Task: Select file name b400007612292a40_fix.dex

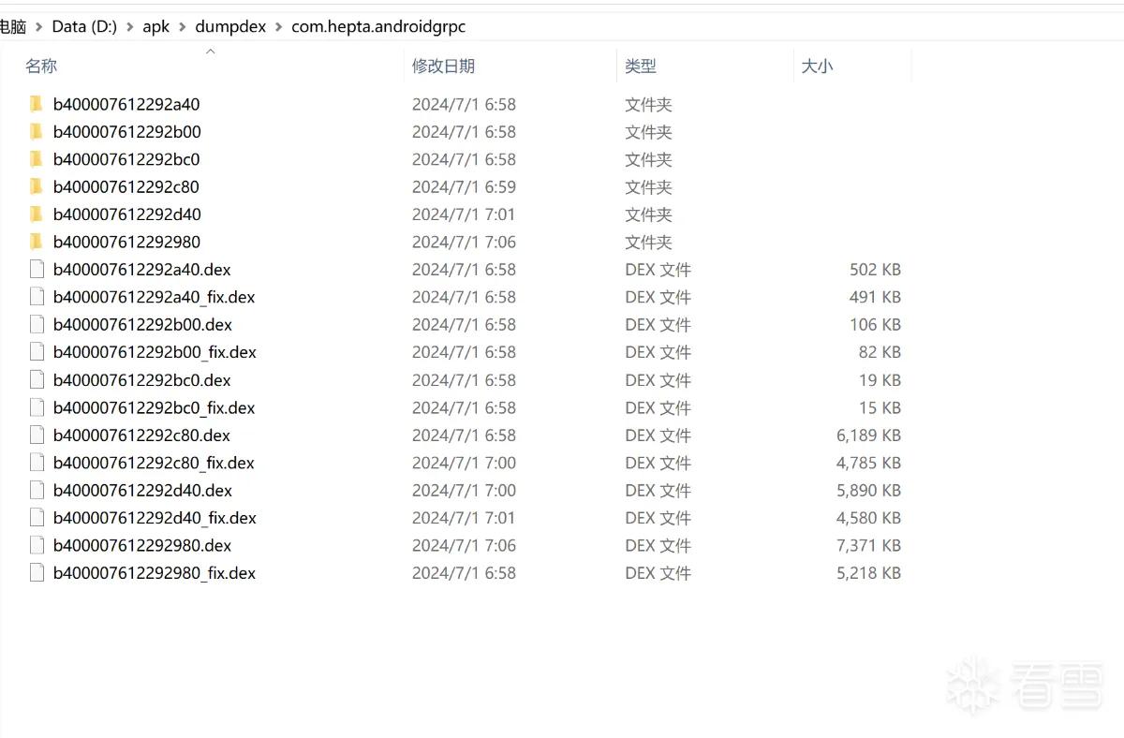Action: (155, 297)
